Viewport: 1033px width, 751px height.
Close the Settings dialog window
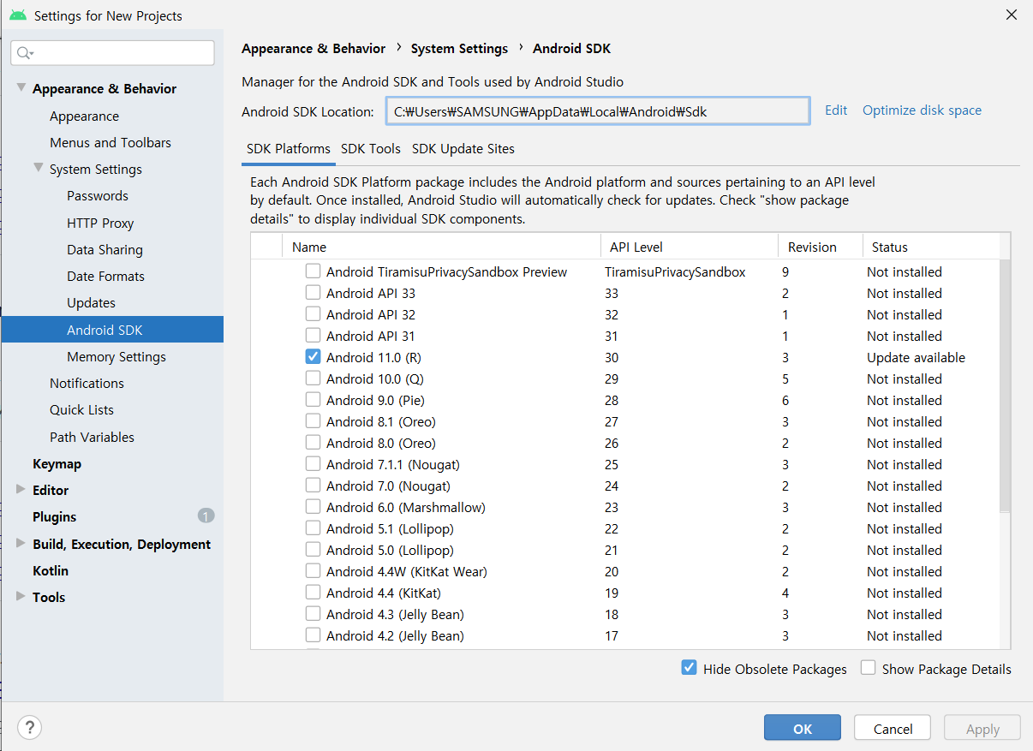coord(1012,15)
